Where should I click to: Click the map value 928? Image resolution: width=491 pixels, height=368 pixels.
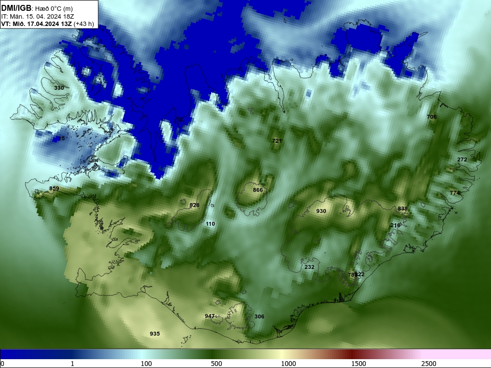coord(194,205)
